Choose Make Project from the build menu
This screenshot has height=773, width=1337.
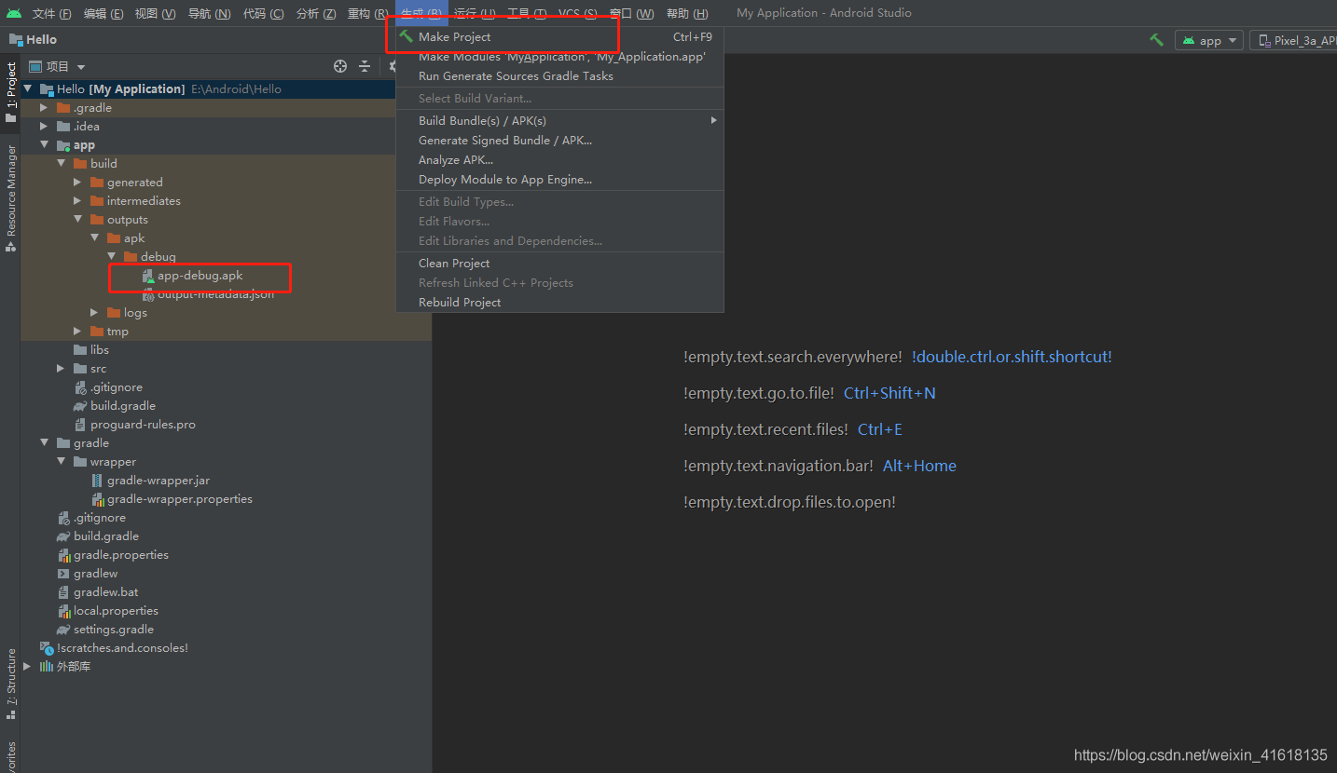point(559,37)
